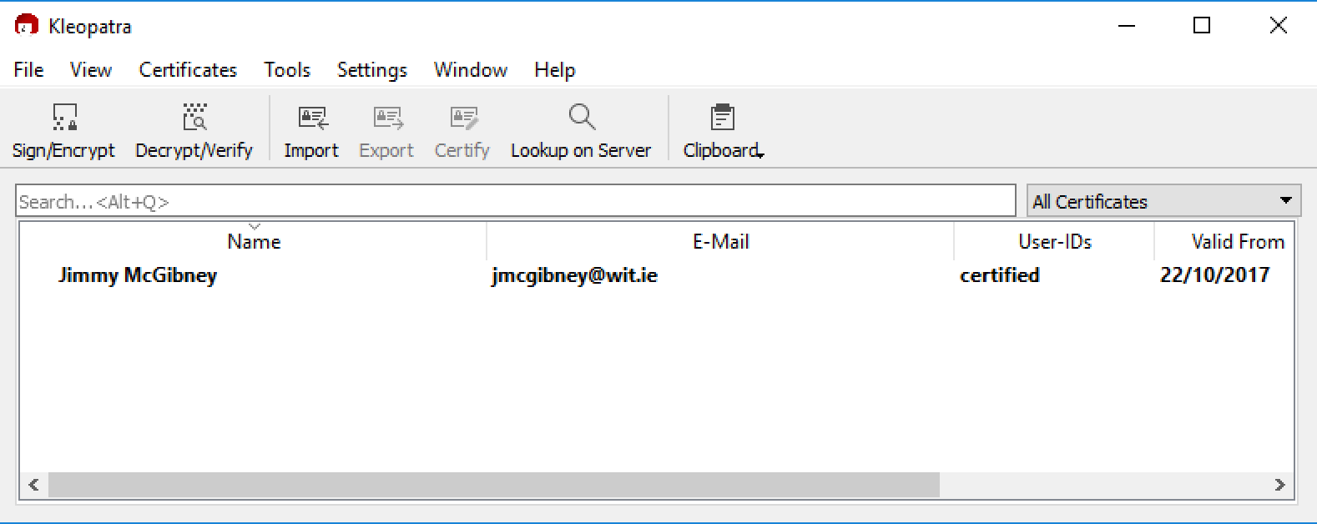Open the View menu

pos(91,70)
